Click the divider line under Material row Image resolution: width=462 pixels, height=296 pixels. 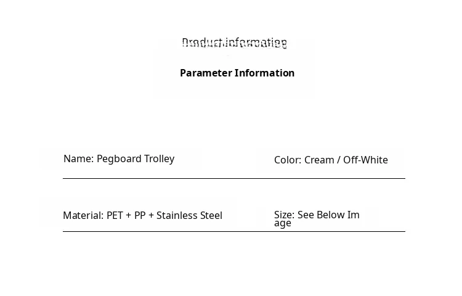[234, 232]
